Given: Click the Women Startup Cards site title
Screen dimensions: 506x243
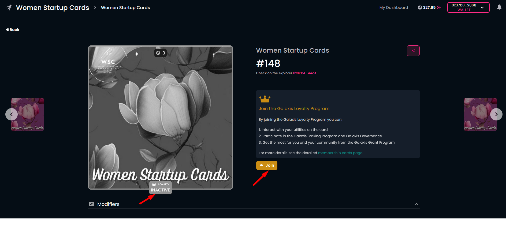Looking at the screenshot, I should [x=53, y=7].
